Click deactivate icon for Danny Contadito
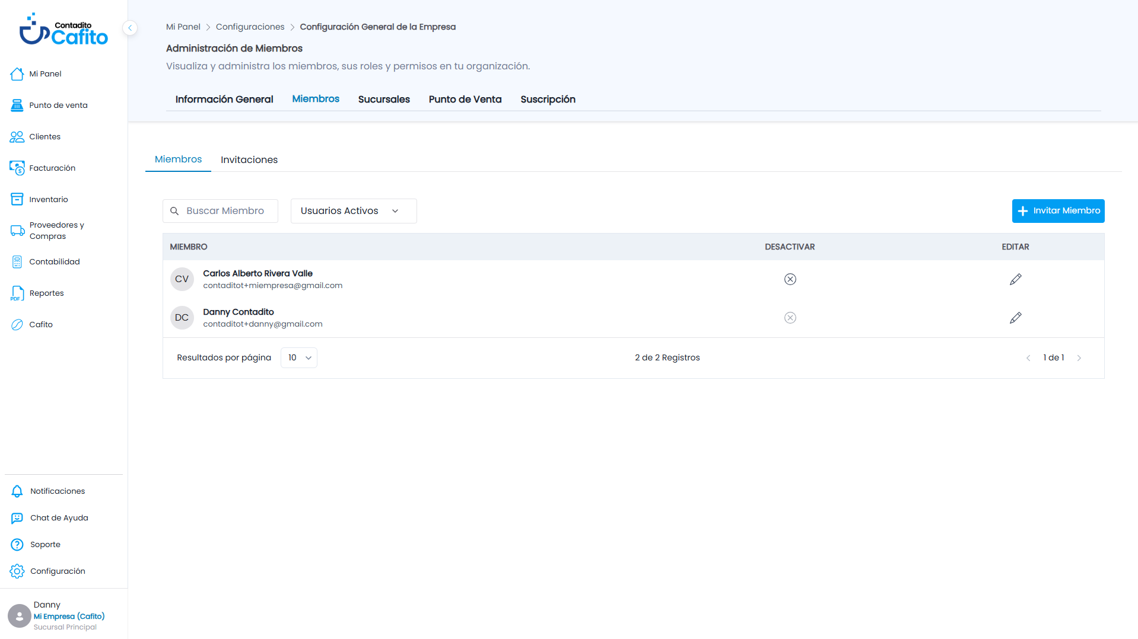1138x639 pixels. coord(790,318)
